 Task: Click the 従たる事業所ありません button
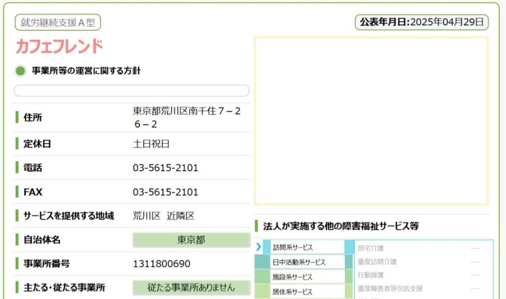[191, 287]
